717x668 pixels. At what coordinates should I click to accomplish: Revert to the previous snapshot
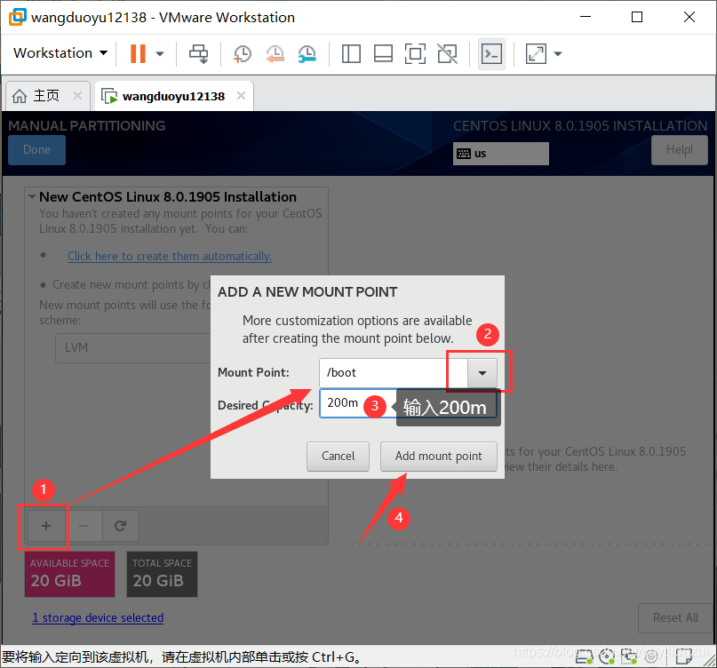click(x=275, y=53)
